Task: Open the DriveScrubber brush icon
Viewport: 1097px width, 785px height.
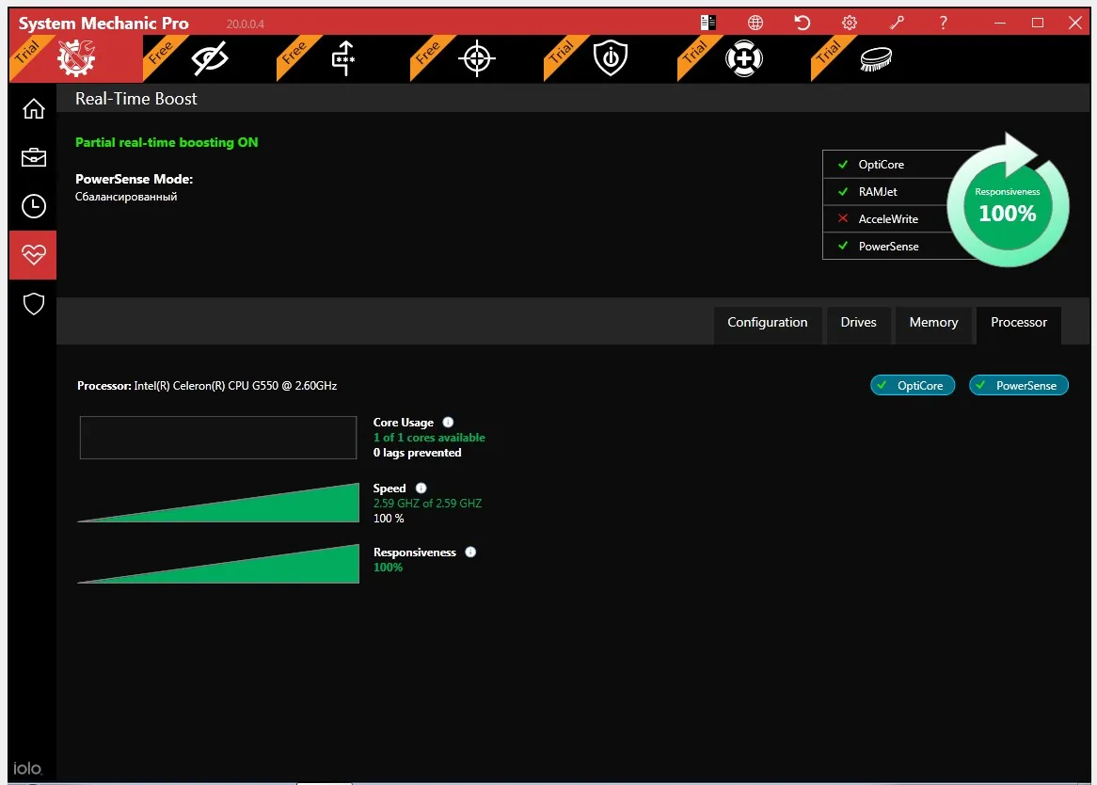Action: coord(876,58)
